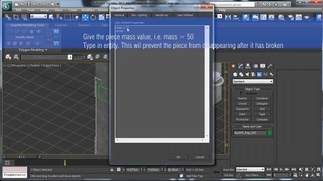Click the Play Animation control
The image size is (323, 181).
[x=281, y=169]
